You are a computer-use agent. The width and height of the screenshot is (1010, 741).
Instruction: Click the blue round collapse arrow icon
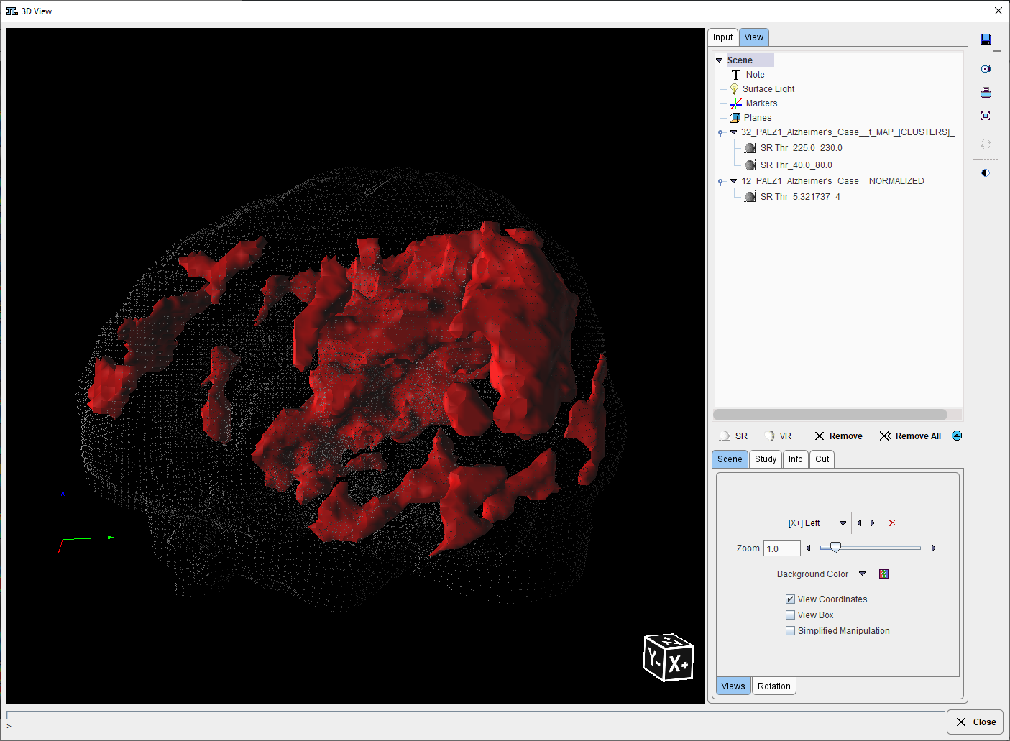(957, 436)
